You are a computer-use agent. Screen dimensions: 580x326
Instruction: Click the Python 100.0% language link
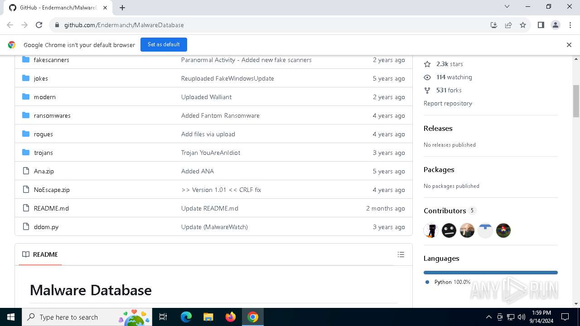[448, 282]
